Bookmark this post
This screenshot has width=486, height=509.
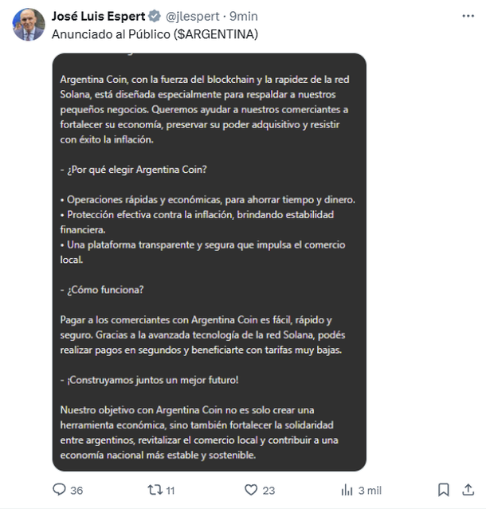click(x=444, y=490)
